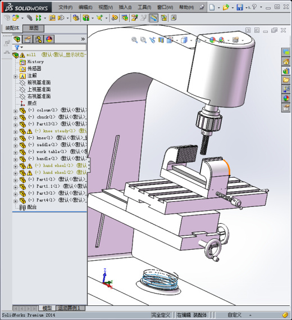Viewport: 292px width, 320px height.
Task: Click the Smart Fasteners icon
Action: pyautogui.click(x=52, y=18)
